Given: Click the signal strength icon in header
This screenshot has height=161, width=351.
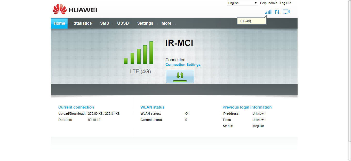Looking at the screenshot, I should (268, 12).
